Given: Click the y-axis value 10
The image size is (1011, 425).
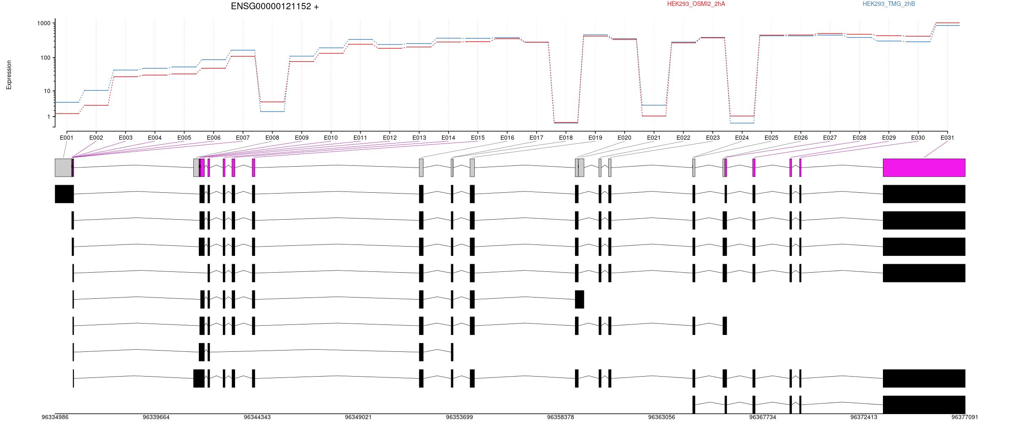Looking at the screenshot, I should pyautogui.click(x=47, y=91).
